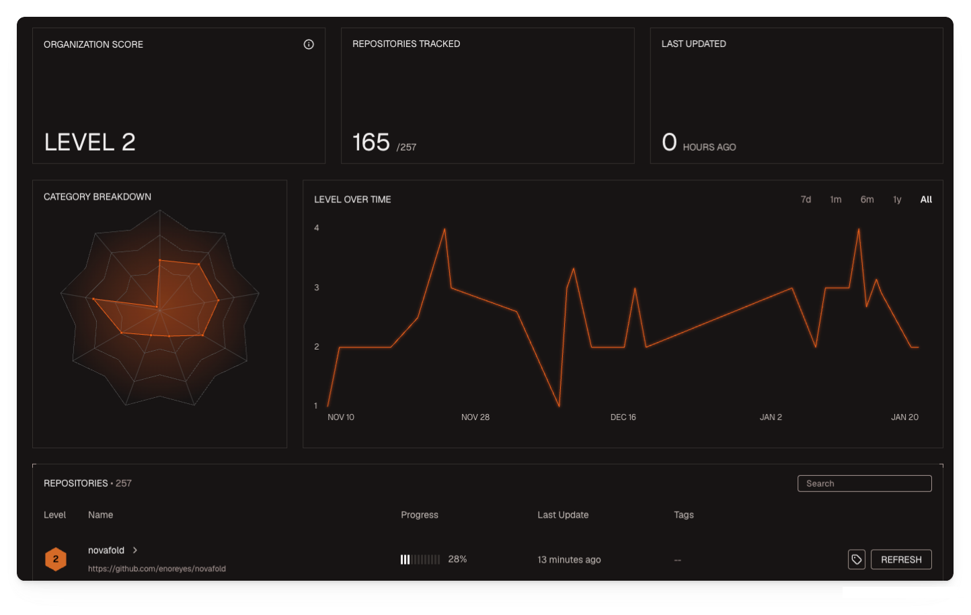Sort by the Last Update column header
Image resolution: width=971 pixels, height=615 pixels.
pos(563,515)
